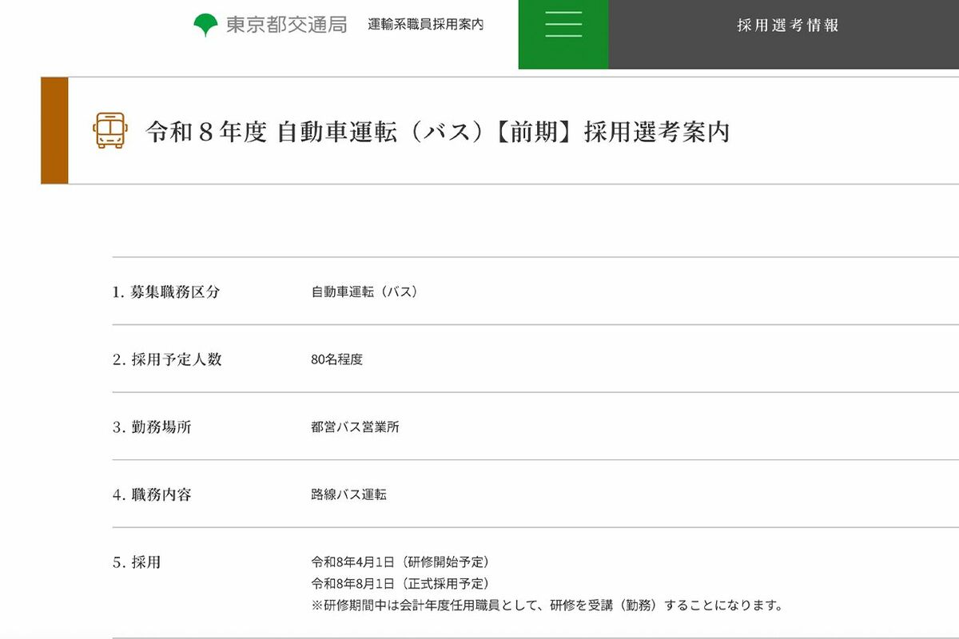The image size is (959, 639).
Task: Click the orange bus icon in heading
Action: pos(109,130)
